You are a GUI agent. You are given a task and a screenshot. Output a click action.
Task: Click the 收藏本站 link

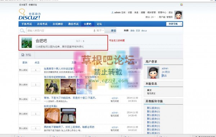tap(33, 5)
